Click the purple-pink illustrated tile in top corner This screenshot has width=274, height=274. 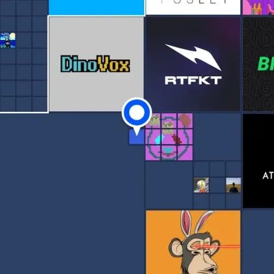[x=258, y=7]
